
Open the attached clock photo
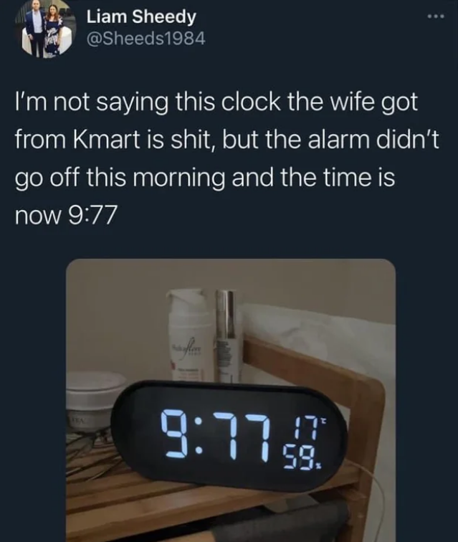pos(231,400)
